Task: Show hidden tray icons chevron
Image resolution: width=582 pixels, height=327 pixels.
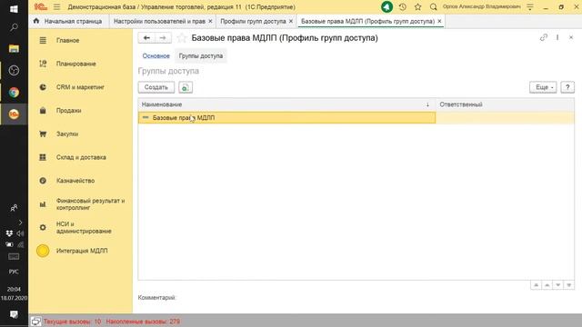Action: point(20,223)
